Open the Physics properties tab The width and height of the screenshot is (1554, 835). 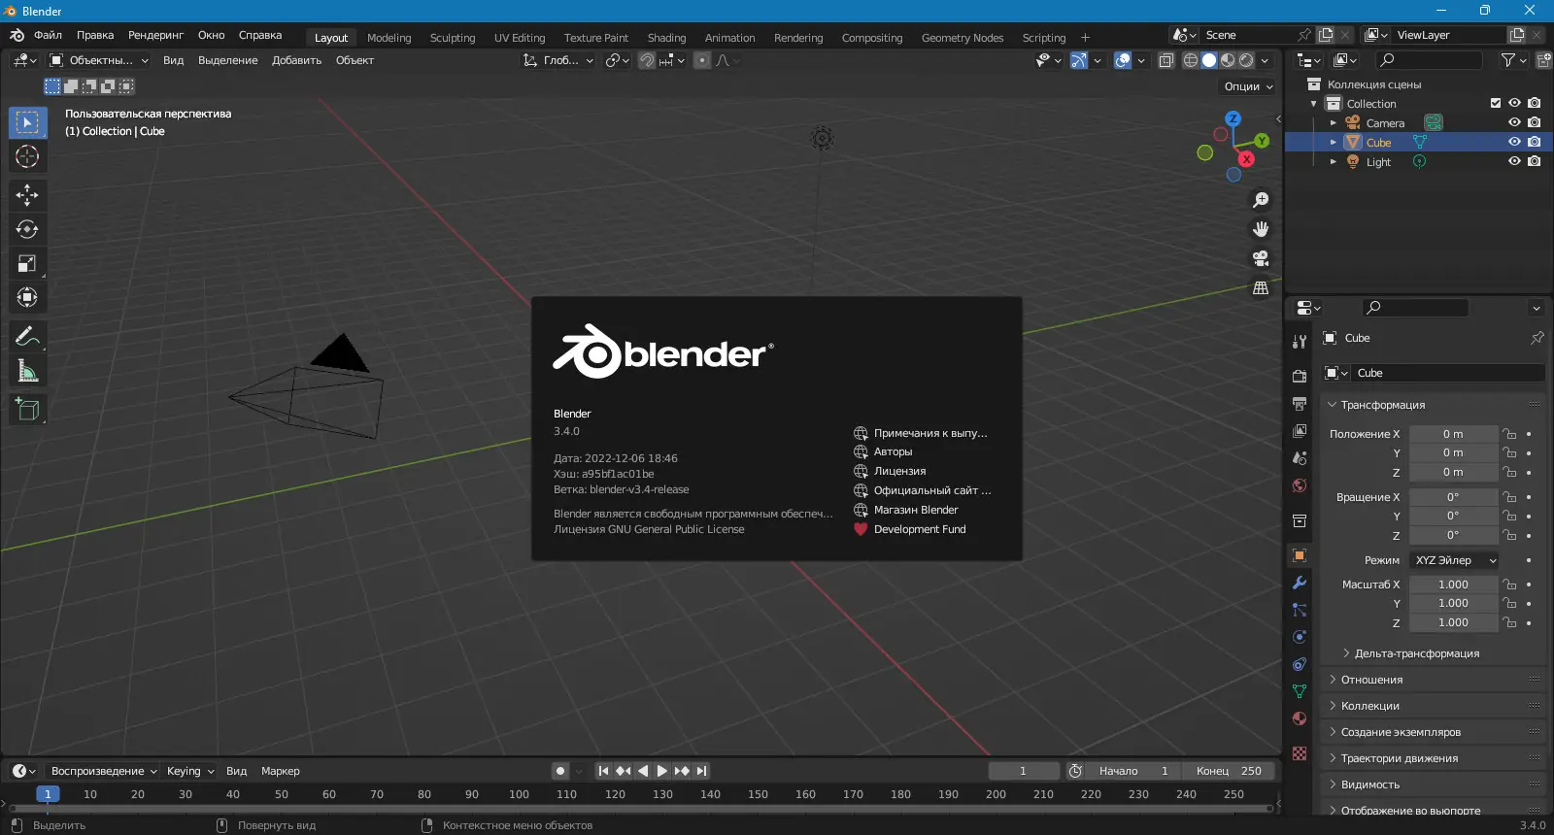click(x=1300, y=637)
